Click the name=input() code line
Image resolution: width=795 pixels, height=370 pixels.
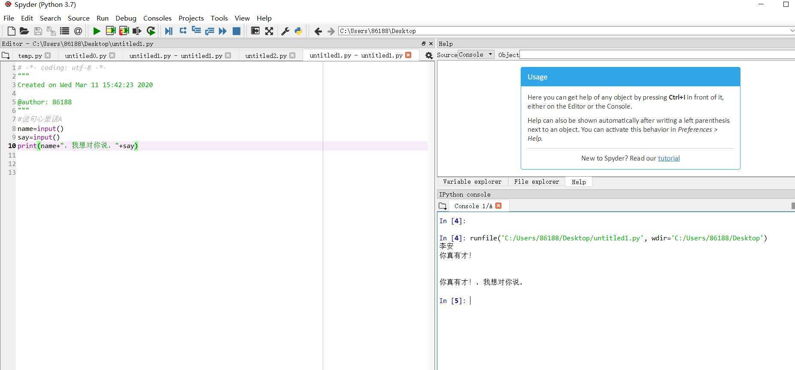[x=41, y=128]
